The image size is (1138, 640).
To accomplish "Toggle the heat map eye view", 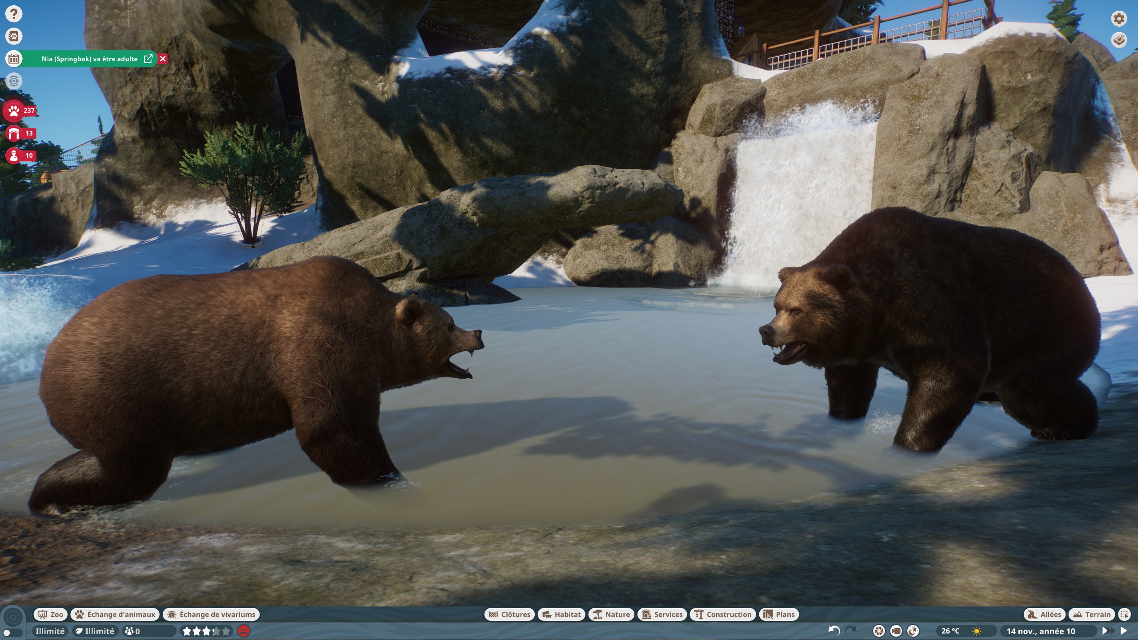I will coord(14,81).
